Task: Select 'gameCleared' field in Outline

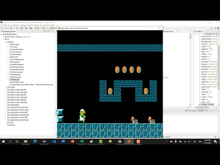Action: point(208,39)
